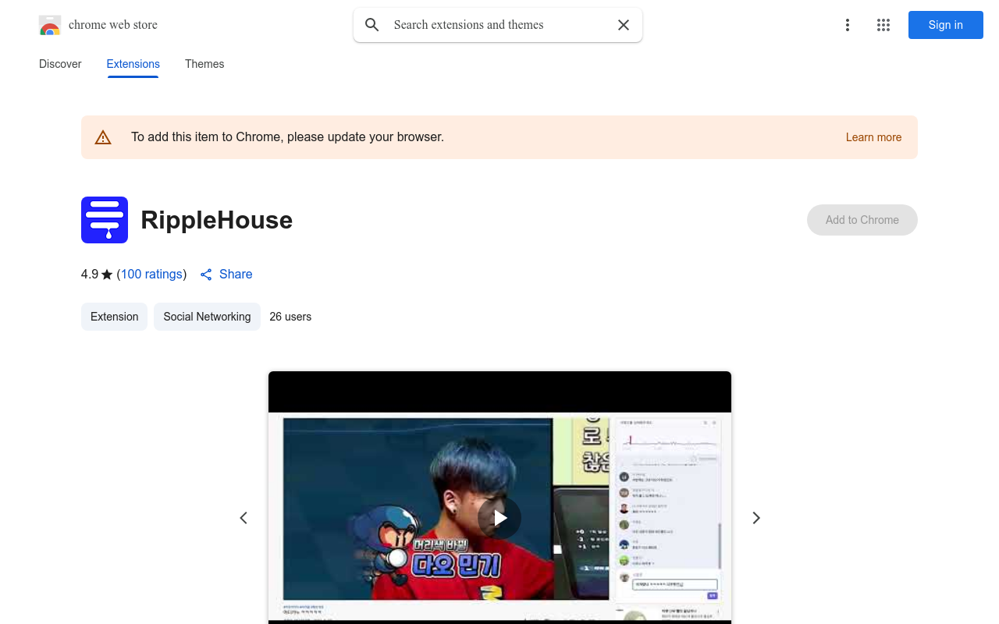Click the warning triangle icon in banner

point(103,137)
